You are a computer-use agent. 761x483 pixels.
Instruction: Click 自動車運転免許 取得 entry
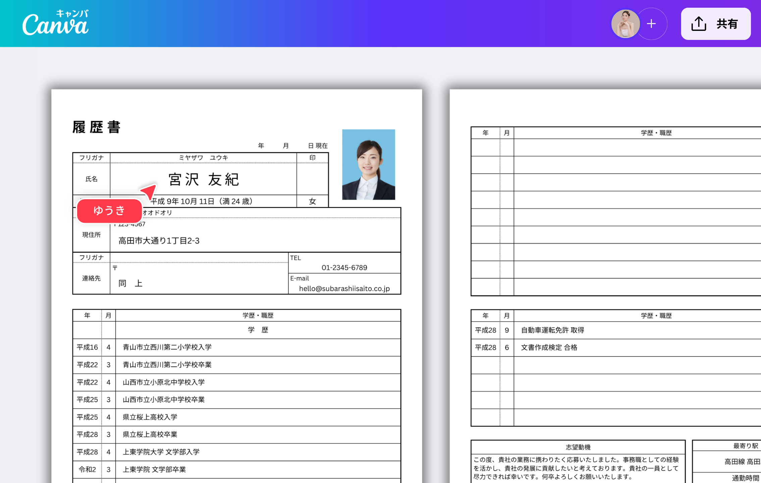[552, 330]
